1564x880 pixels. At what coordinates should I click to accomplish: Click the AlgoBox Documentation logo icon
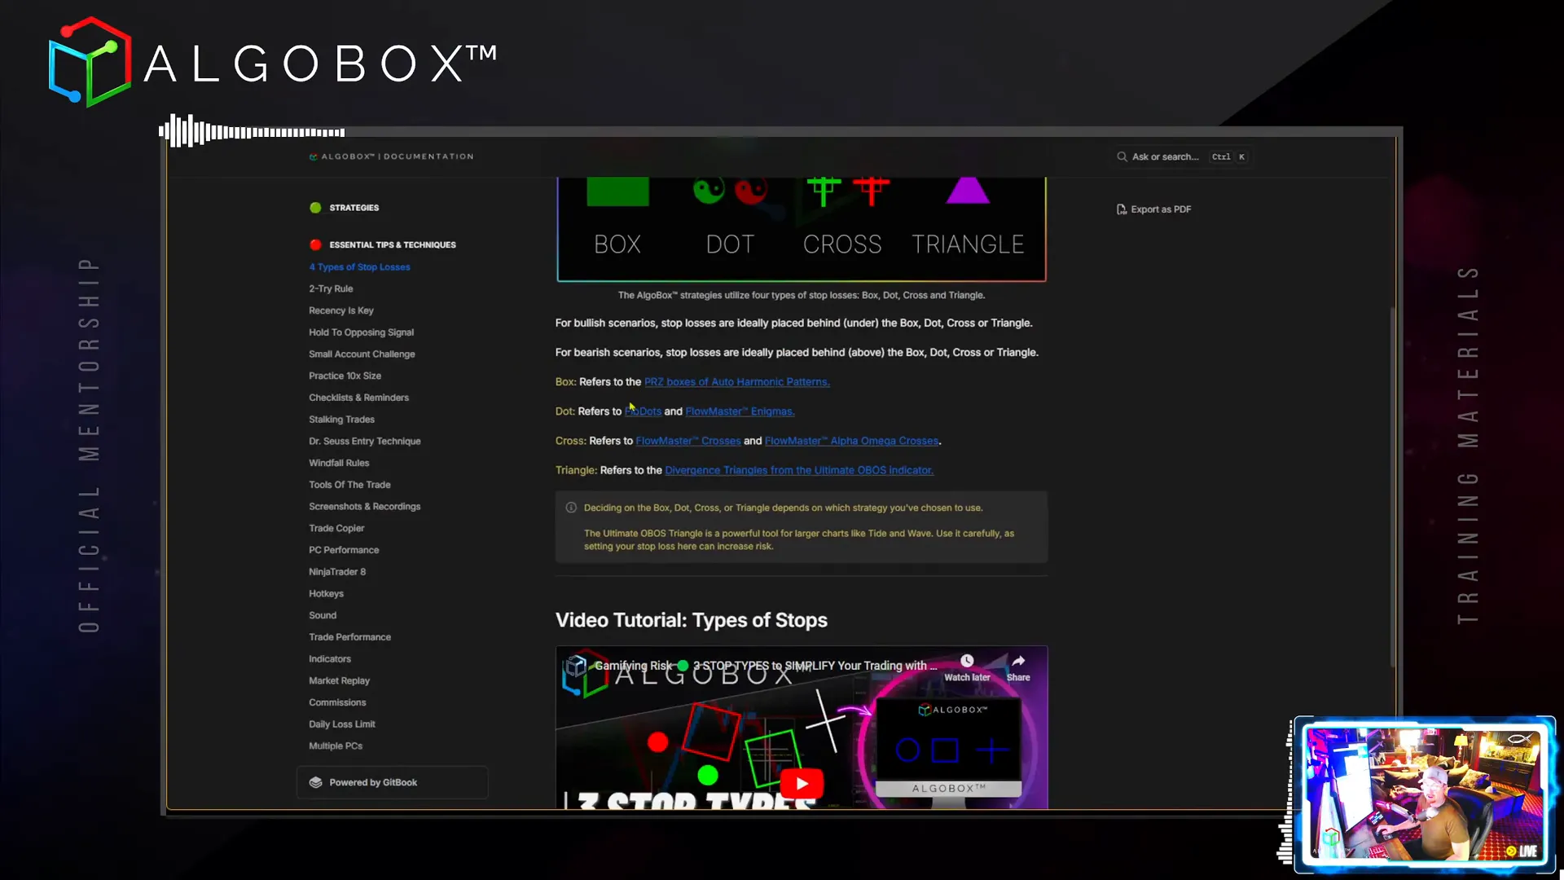(313, 156)
